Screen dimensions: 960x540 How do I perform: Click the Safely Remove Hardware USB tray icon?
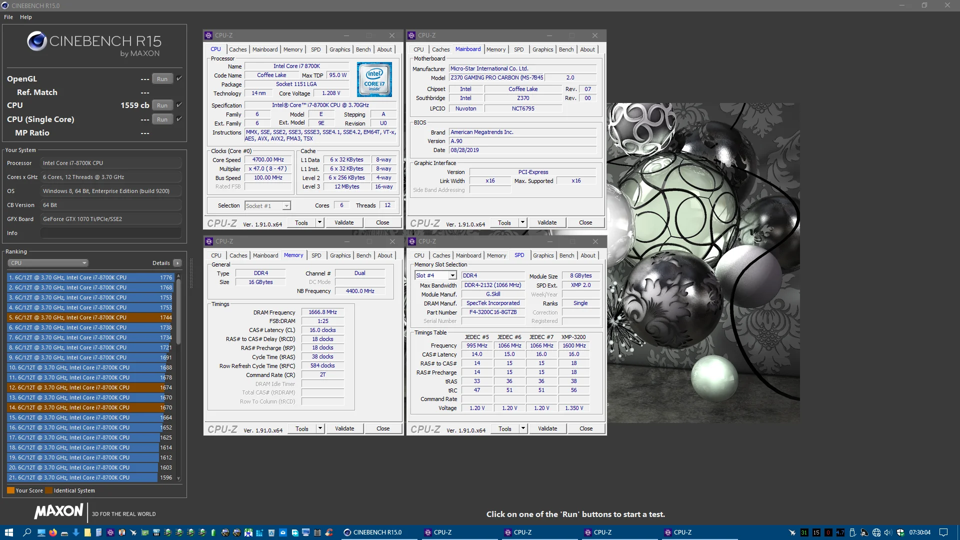point(852,532)
